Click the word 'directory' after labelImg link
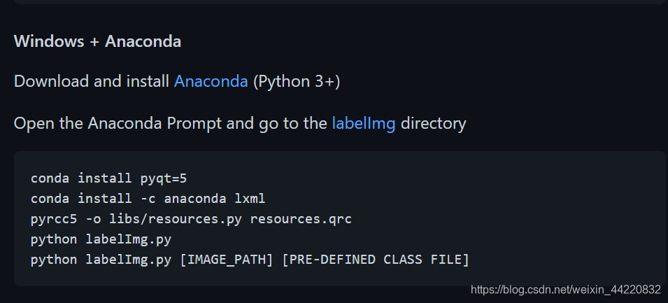The image size is (668, 303). [x=433, y=123]
